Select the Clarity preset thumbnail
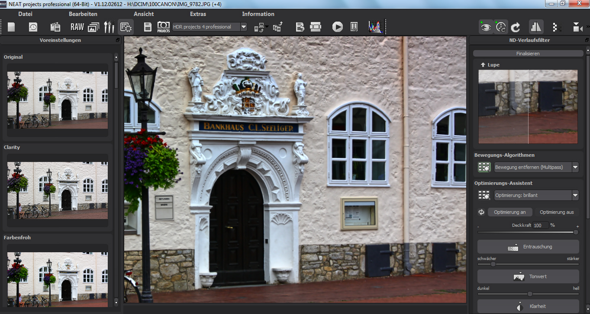The image size is (590, 314). click(x=58, y=190)
